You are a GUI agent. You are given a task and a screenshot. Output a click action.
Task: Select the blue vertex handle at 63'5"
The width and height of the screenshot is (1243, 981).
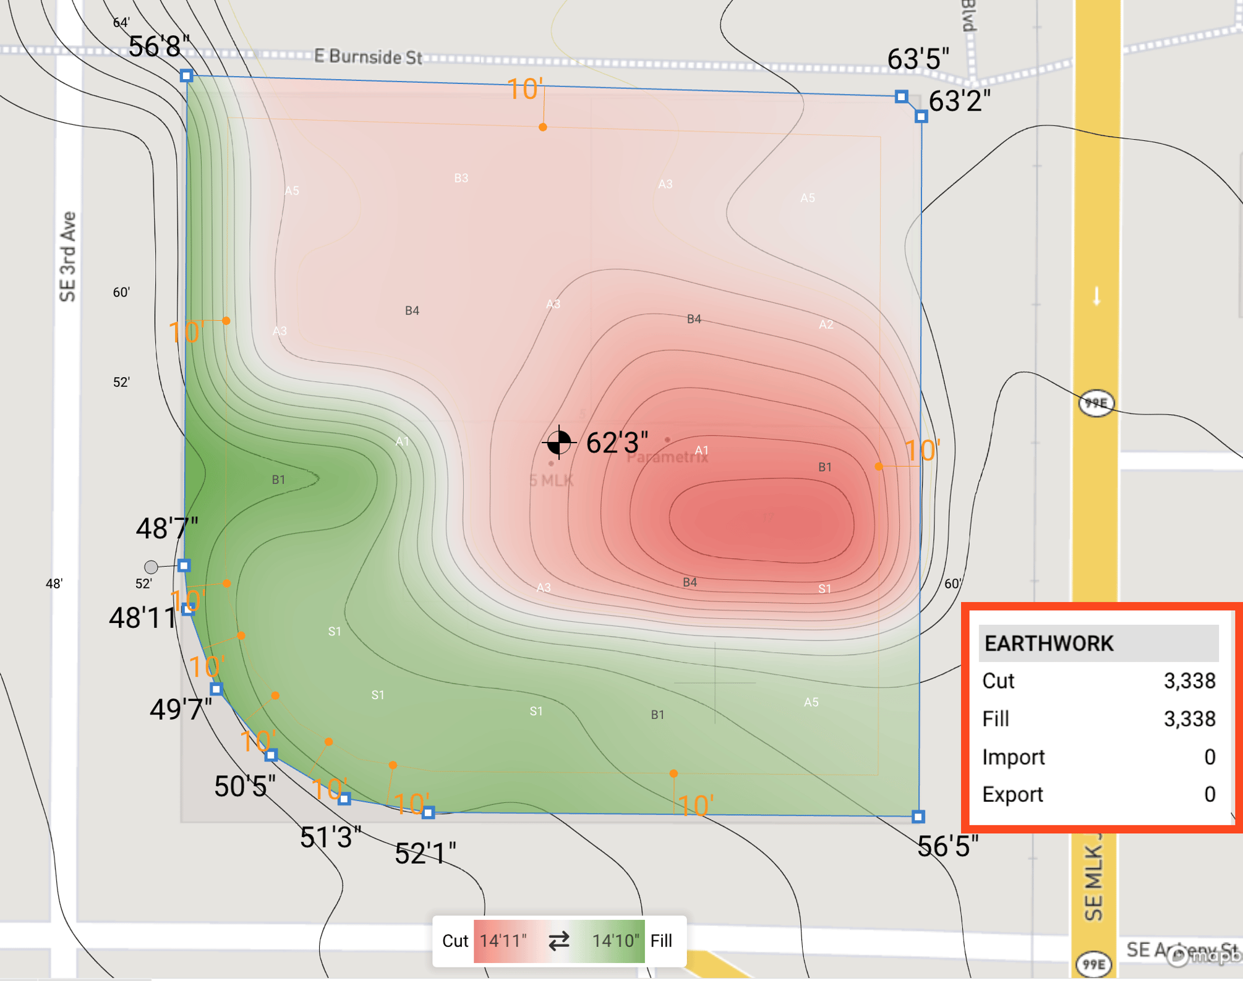pyautogui.click(x=902, y=96)
